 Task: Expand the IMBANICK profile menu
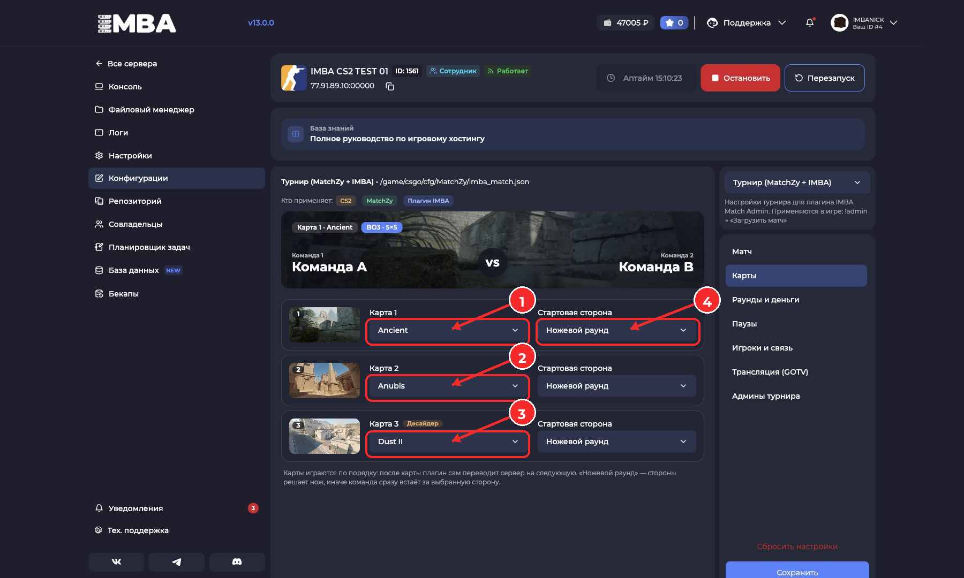pyautogui.click(x=893, y=22)
